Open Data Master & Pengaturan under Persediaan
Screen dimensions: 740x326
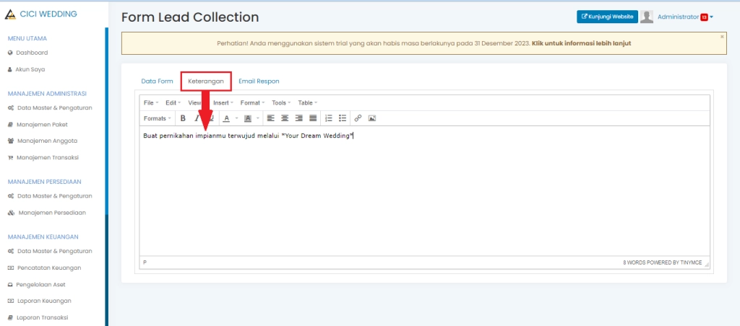point(55,195)
